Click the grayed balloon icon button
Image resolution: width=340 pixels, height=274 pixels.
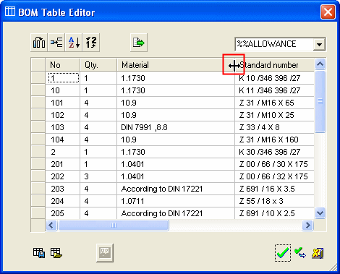pos(105,253)
